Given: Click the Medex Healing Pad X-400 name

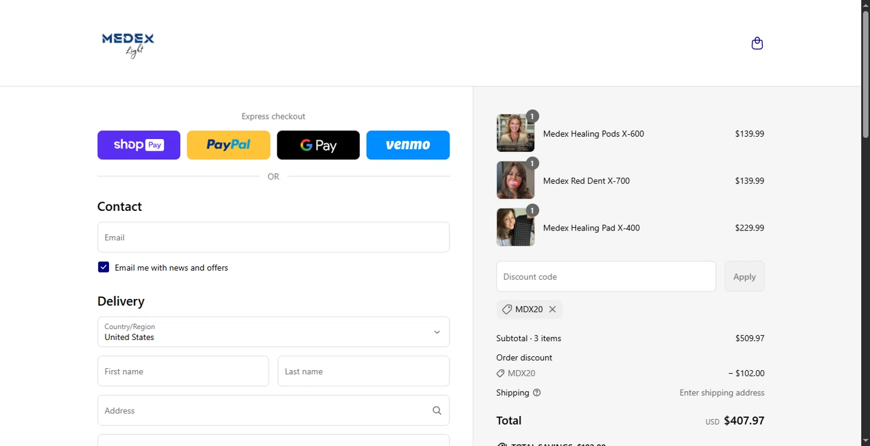Looking at the screenshot, I should [592, 228].
